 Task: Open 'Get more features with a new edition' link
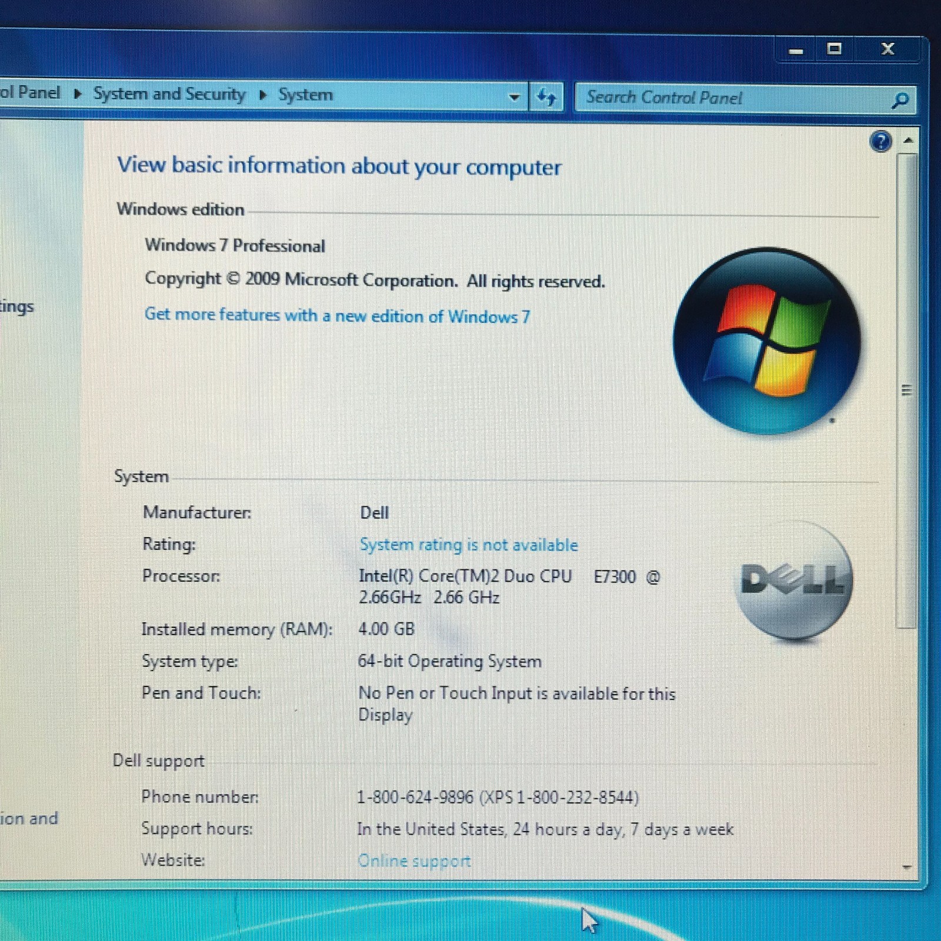point(337,316)
